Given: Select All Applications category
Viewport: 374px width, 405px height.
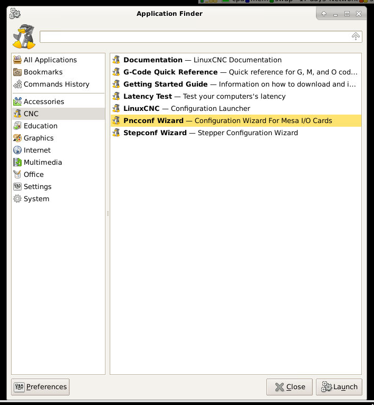Looking at the screenshot, I should (x=50, y=60).
